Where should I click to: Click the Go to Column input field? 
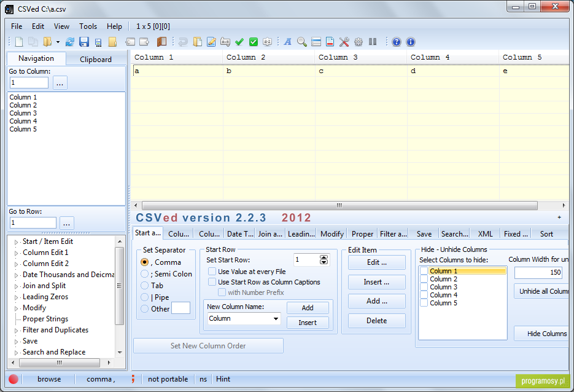pyautogui.click(x=29, y=83)
